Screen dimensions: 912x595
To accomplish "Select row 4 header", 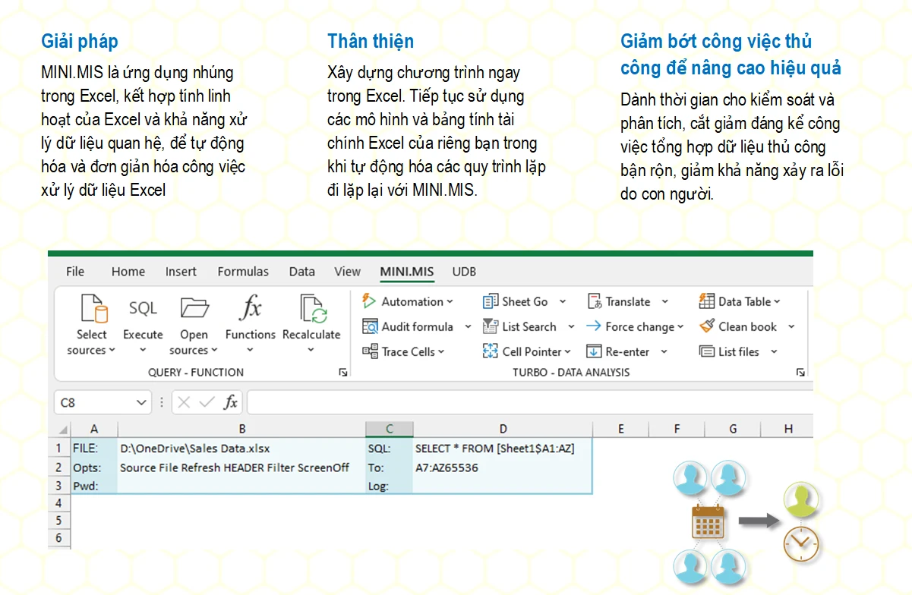I will tap(59, 503).
